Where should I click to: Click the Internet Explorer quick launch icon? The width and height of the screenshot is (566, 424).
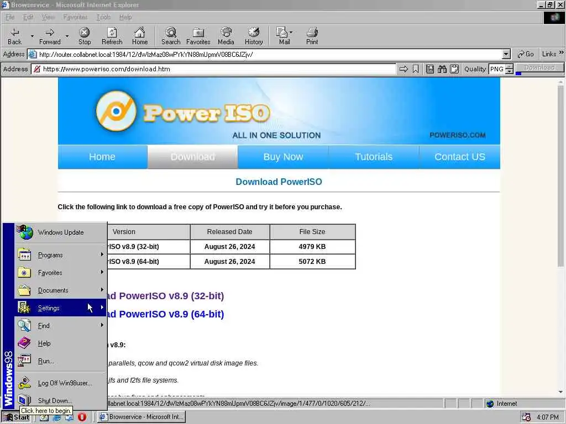pos(57,417)
